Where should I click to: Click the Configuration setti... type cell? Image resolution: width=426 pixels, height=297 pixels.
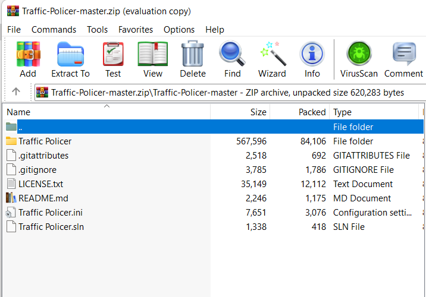pyautogui.click(x=372, y=213)
